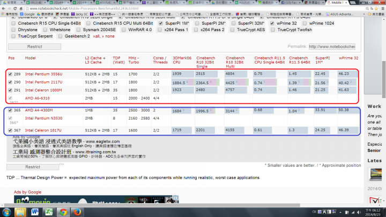Click the page's horizontal scrollbar
This screenshot has width=386, height=217.
[x=152, y=205]
